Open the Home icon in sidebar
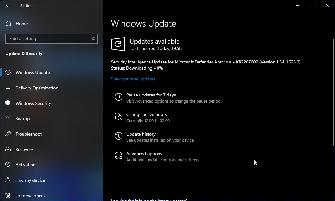335x201 pixels. click(x=8, y=23)
